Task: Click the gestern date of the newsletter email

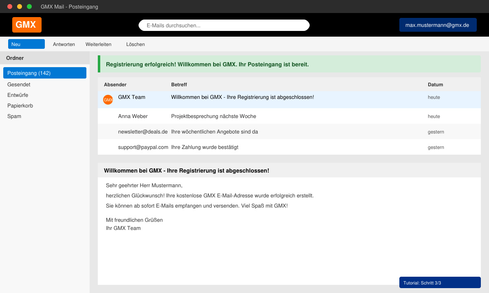Action: click(x=436, y=132)
